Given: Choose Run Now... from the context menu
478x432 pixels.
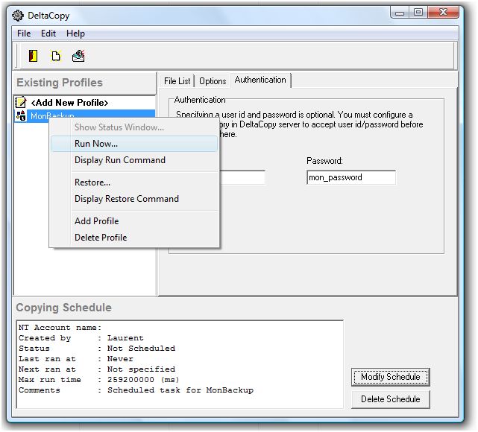Looking at the screenshot, I should (x=134, y=144).
